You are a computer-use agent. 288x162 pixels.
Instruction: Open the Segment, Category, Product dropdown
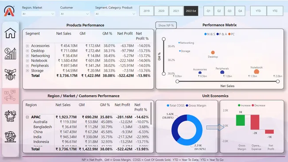coord(115,14)
